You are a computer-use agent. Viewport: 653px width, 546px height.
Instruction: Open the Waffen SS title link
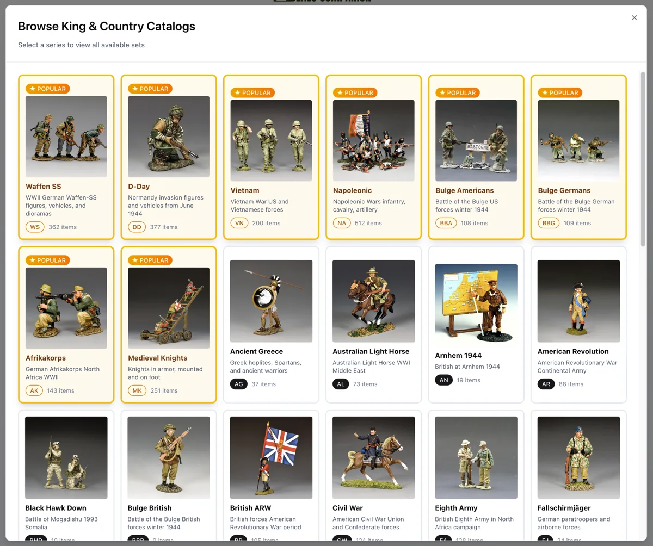[x=44, y=187]
